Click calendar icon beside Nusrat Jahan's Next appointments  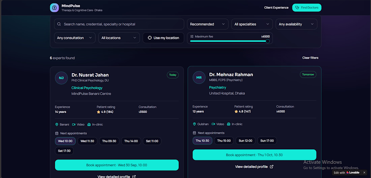tap(57, 133)
